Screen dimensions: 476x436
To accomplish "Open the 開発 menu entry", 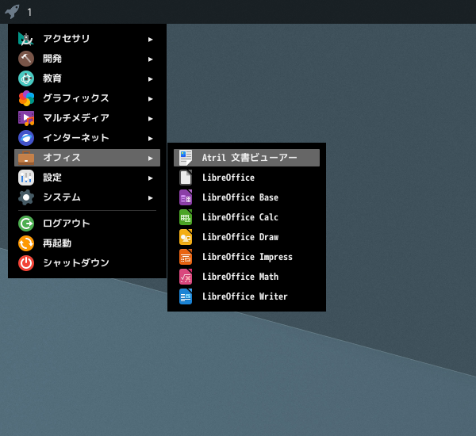I will (x=87, y=59).
